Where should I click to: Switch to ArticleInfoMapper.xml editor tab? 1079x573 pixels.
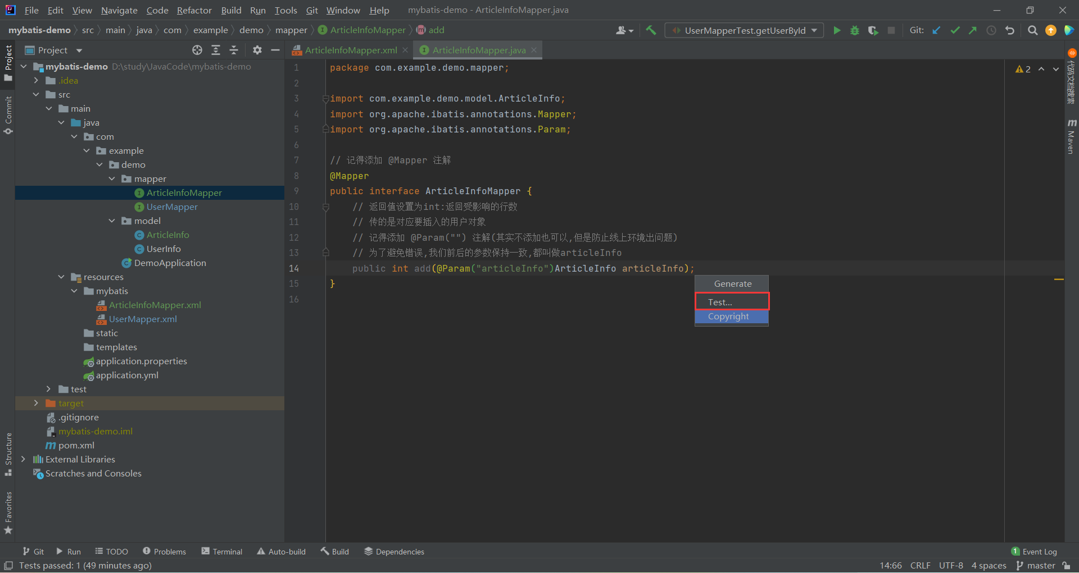tap(351, 50)
